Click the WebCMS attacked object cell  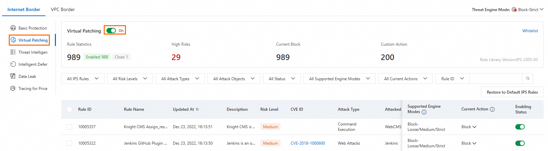pyautogui.click(x=393, y=127)
